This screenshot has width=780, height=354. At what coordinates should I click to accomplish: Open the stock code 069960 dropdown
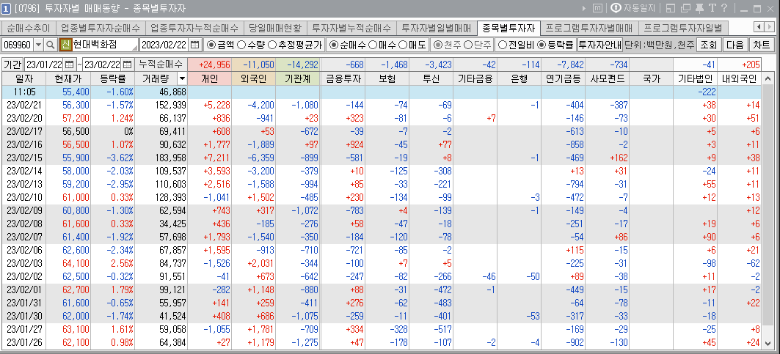38,45
